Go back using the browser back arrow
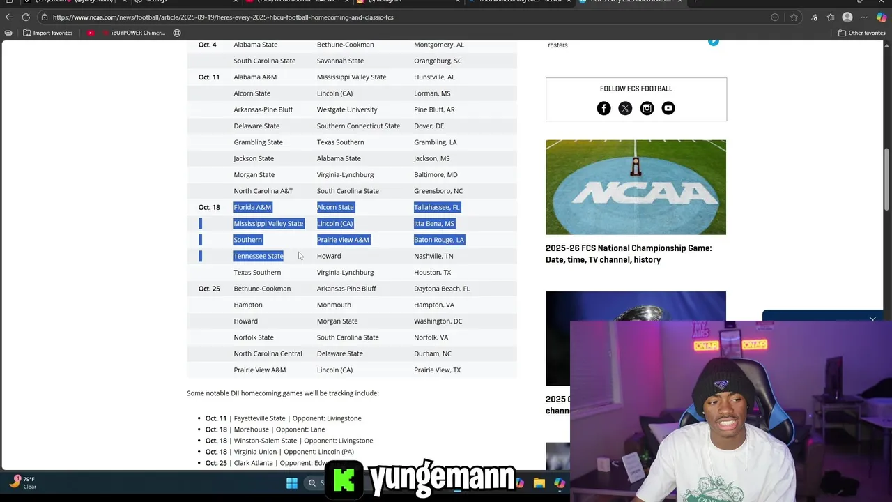This screenshot has width=892, height=502. click(x=9, y=17)
